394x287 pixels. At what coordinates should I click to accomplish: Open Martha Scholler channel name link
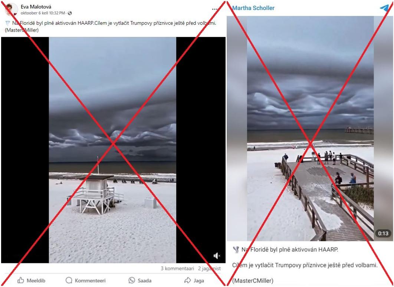click(x=253, y=8)
